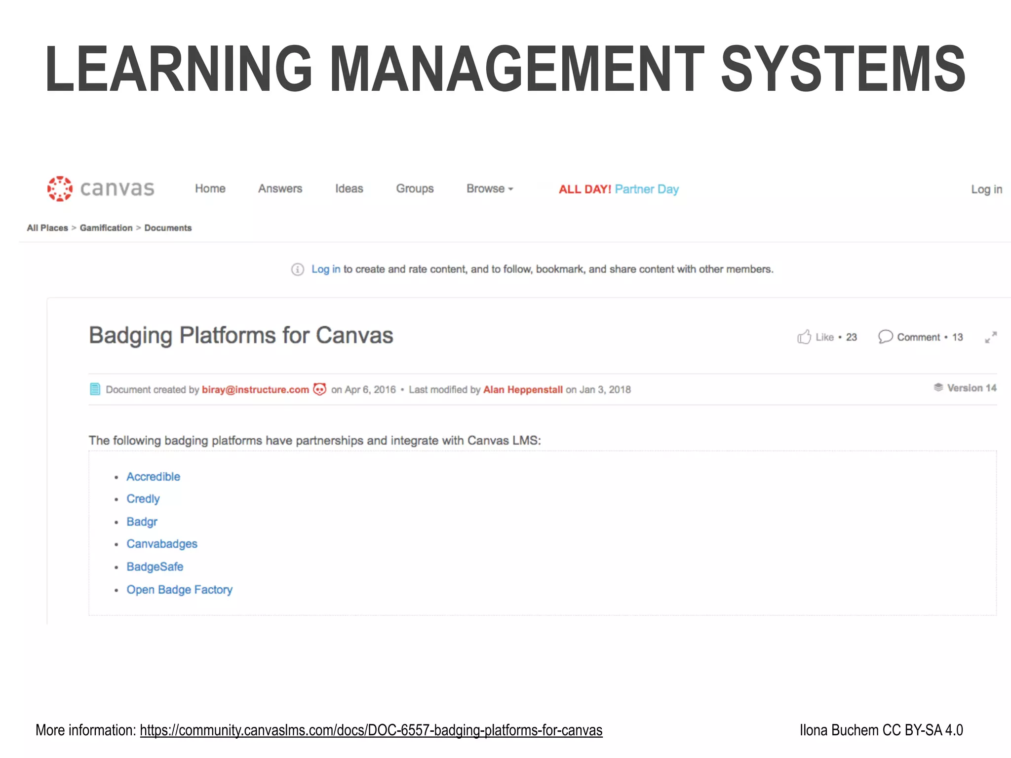
Task: Click the Ilona Buchem CC BY-SA 4.0 text
Action: tap(881, 730)
